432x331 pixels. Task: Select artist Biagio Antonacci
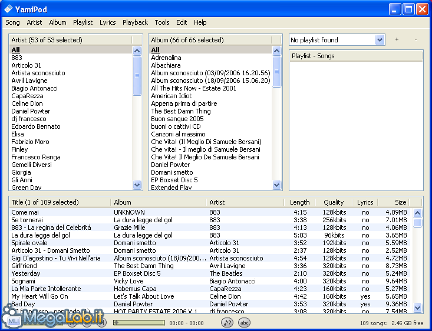(71, 88)
